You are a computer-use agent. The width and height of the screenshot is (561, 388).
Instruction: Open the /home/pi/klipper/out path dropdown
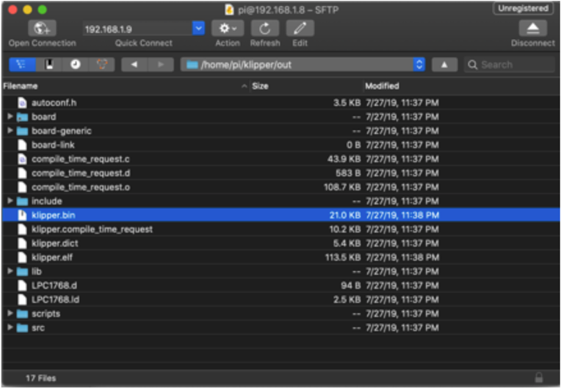tap(419, 65)
